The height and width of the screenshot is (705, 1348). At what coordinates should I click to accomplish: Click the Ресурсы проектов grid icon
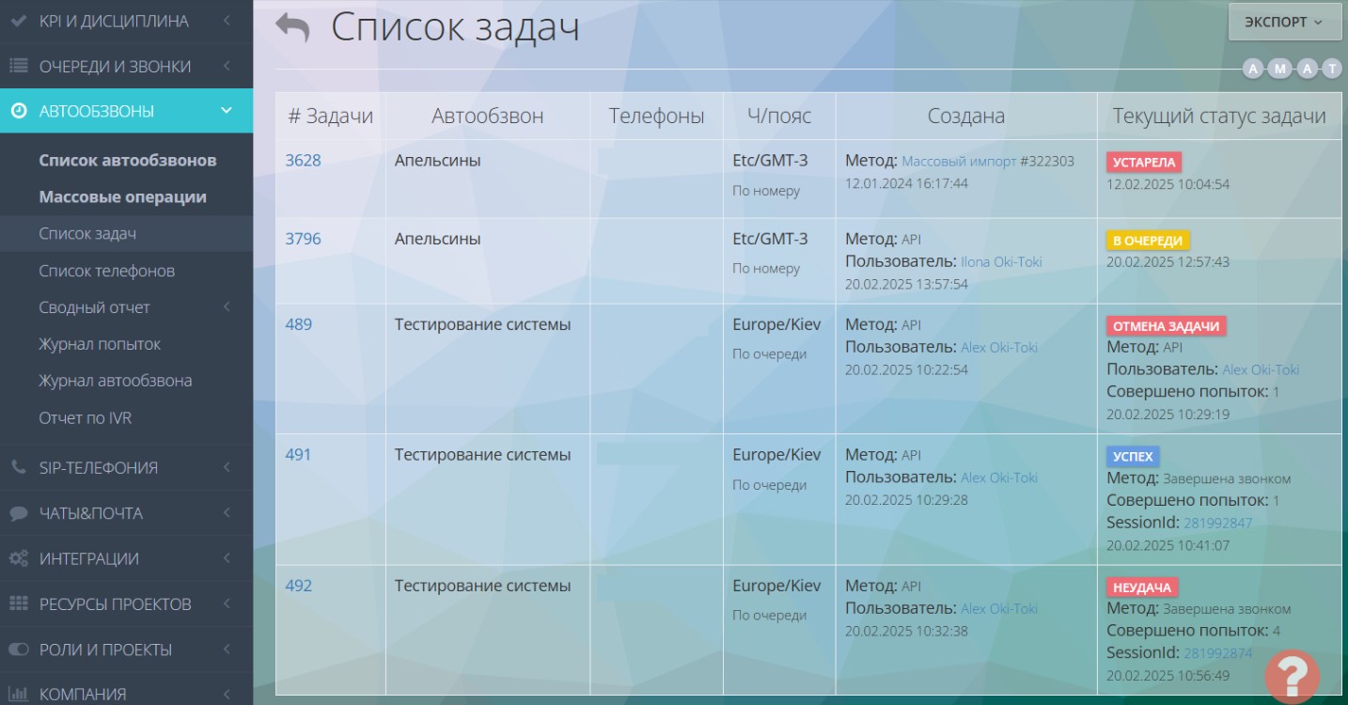click(18, 603)
